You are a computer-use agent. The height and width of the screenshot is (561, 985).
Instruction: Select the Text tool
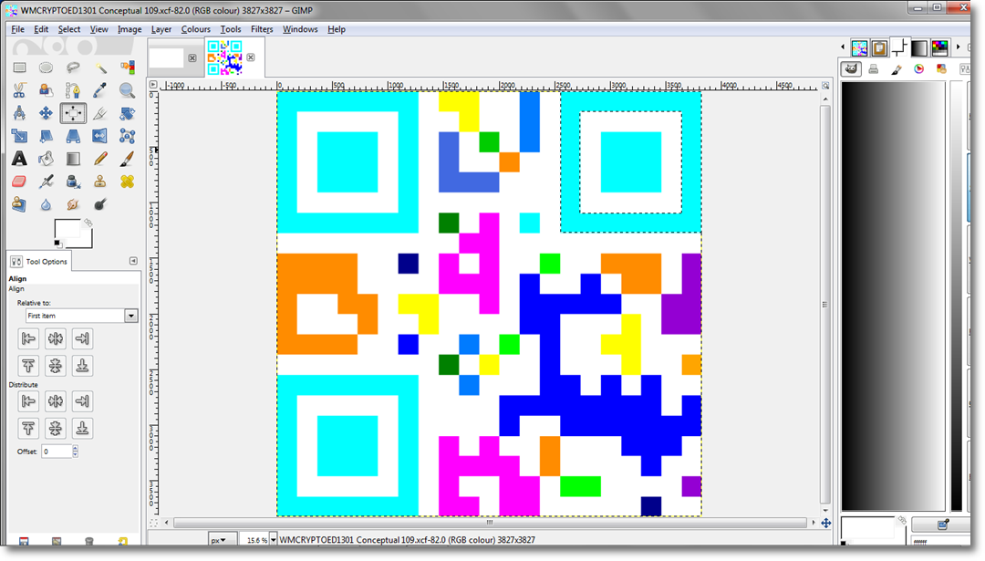click(19, 159)
